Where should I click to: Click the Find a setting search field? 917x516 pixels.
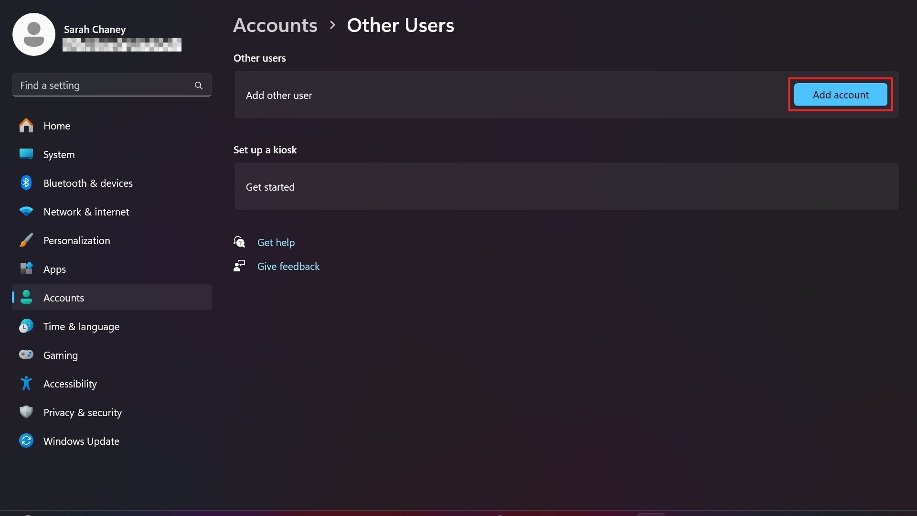click(x=111, y=85)
